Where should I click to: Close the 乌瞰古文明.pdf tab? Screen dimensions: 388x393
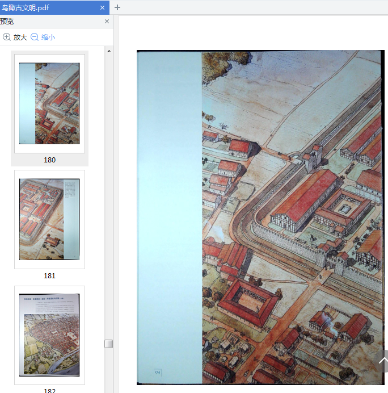click(x=102, y=8)
